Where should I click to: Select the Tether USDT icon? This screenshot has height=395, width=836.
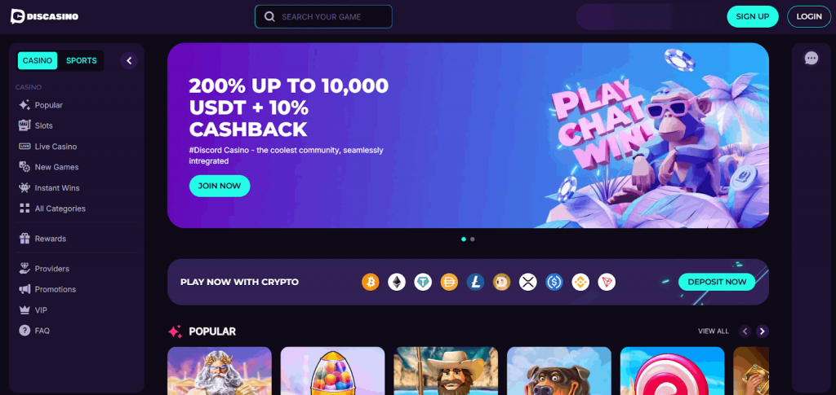coord(424,282)
